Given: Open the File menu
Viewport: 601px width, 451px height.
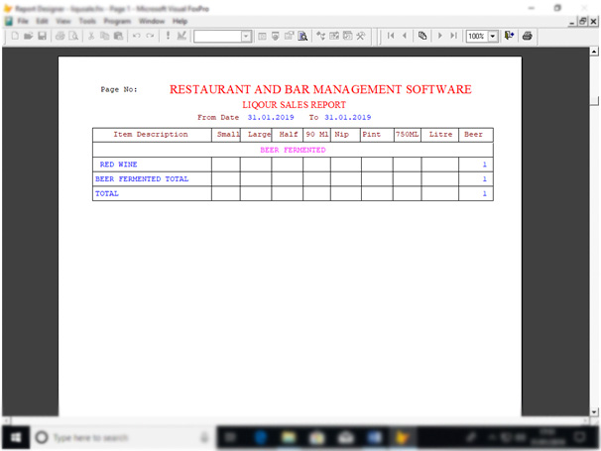Looking at the screenshot, I should (23, 21).
